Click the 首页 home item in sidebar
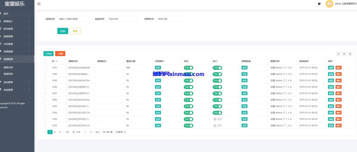The image size is (357, 152). pyautogui.click(x=6, y=14)
